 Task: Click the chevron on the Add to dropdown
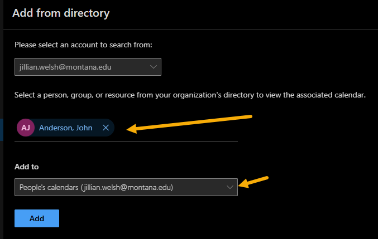click(x=230, y=187)
